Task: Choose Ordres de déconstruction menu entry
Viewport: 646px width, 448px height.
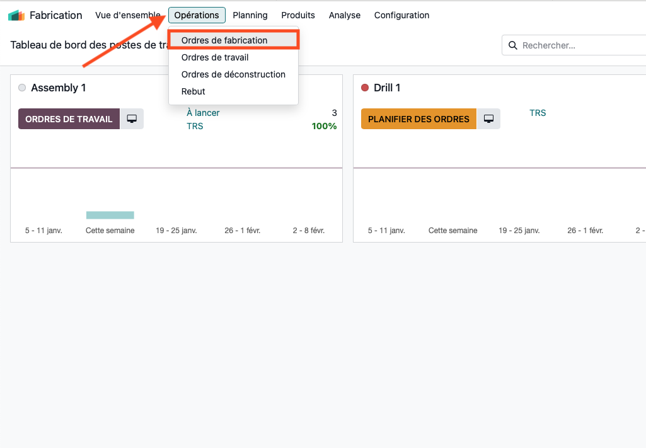Action: (x=233, y=74)
